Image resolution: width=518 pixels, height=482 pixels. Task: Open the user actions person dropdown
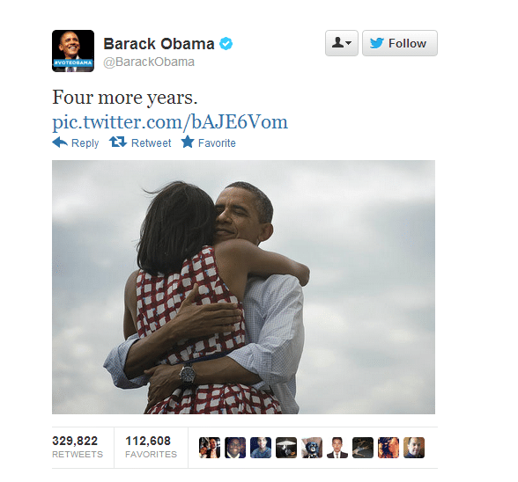pyautogui.click(x=342, y=43)
